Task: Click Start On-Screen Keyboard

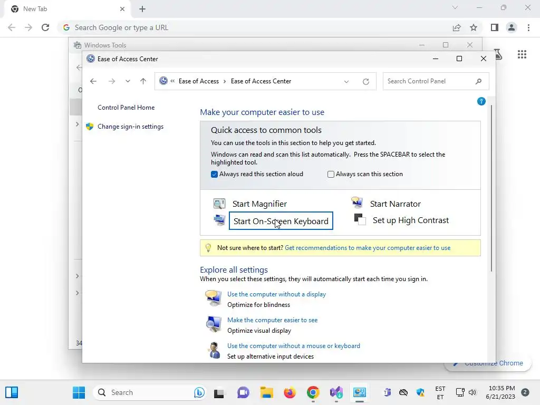Action: coord(281,221)
